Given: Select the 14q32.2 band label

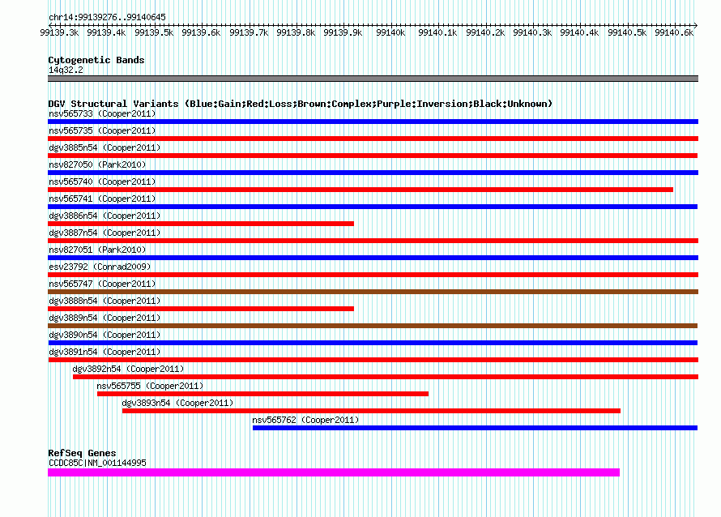Looking at the screenshot, I should [66, 70].
